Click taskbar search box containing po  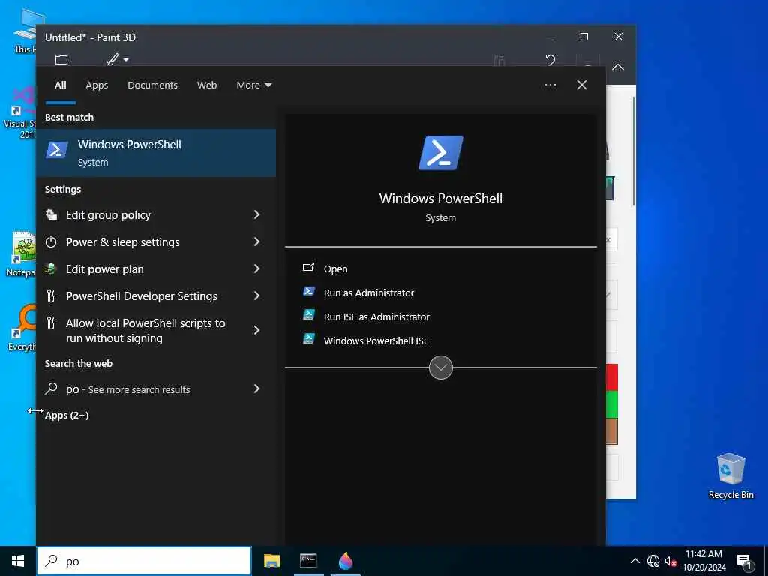click(144, 561)
